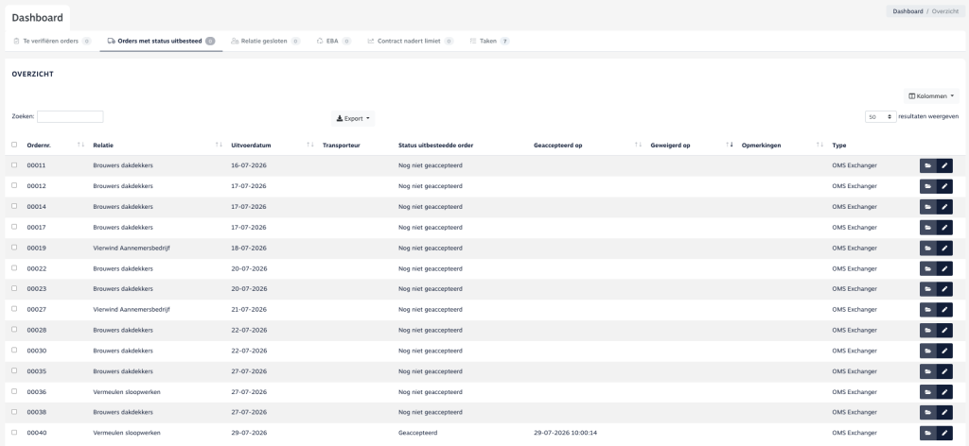Edit order 00028 with pencil icon
Viewport: 969px width, 446px height.
pyautogui.click(x=944, y=330)
